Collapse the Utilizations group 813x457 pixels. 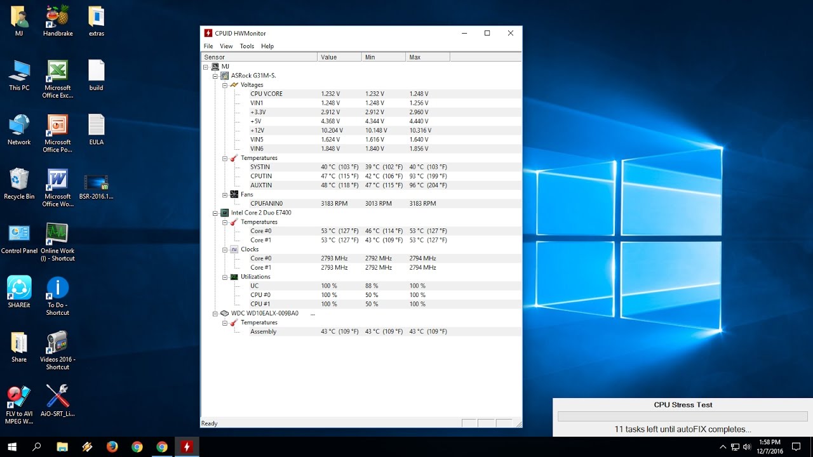(225, 277)
